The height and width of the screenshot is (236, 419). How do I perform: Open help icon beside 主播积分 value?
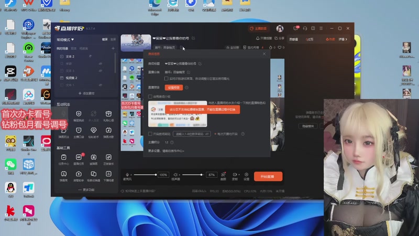(x=172, y=142)
